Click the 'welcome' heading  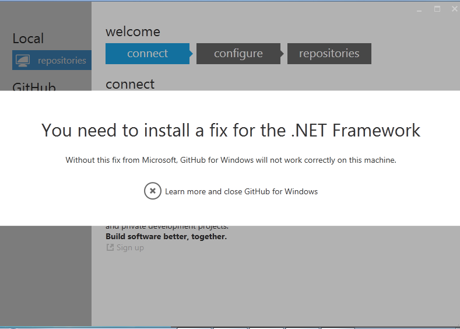[133, 32]
